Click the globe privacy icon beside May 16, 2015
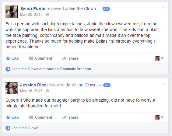The height and width of the screenshot is (136, 172). (x=47, y=91)
